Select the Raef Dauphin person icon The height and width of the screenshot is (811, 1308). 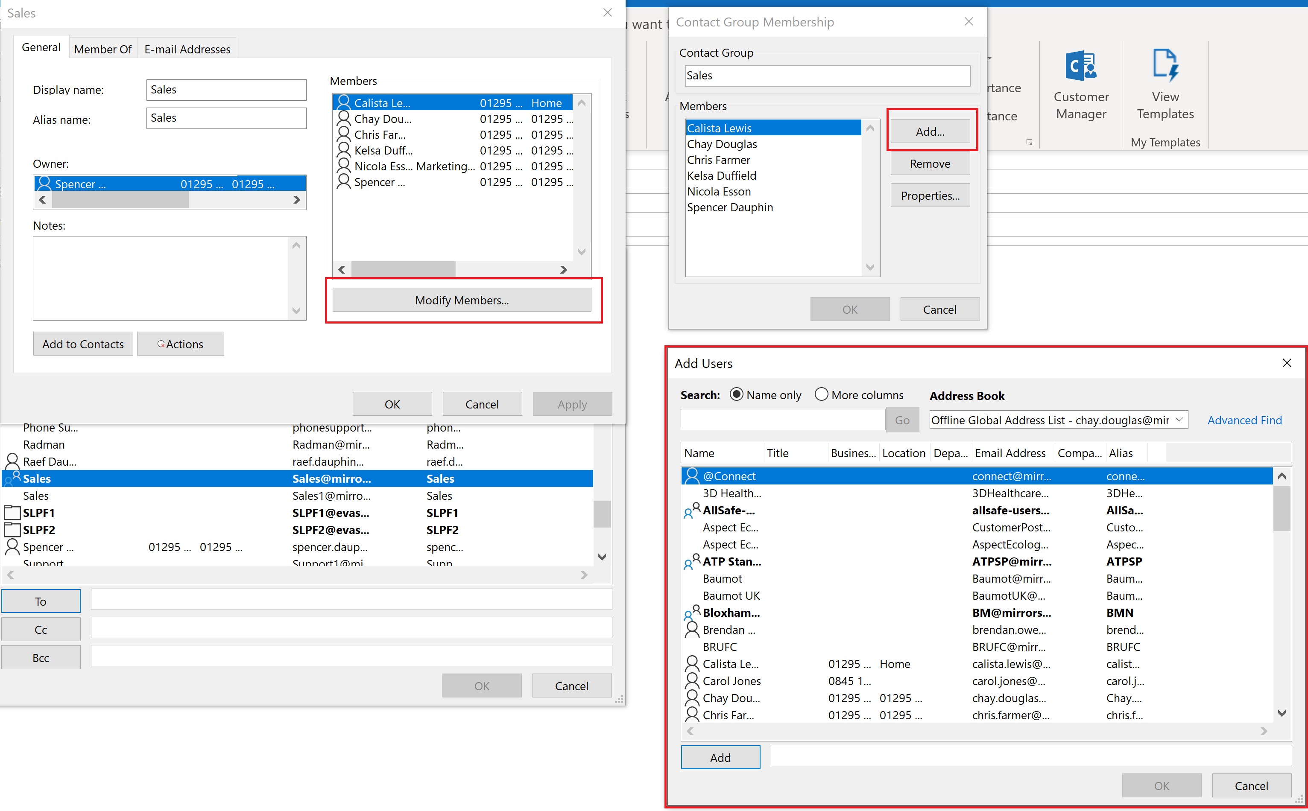12,461
